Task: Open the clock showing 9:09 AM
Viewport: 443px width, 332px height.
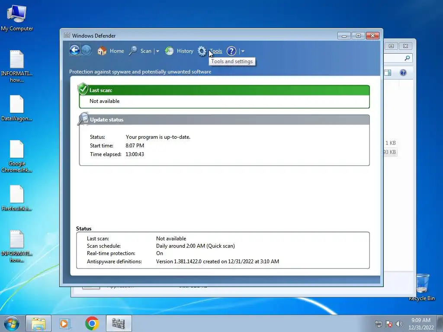Action: point(421,324)
